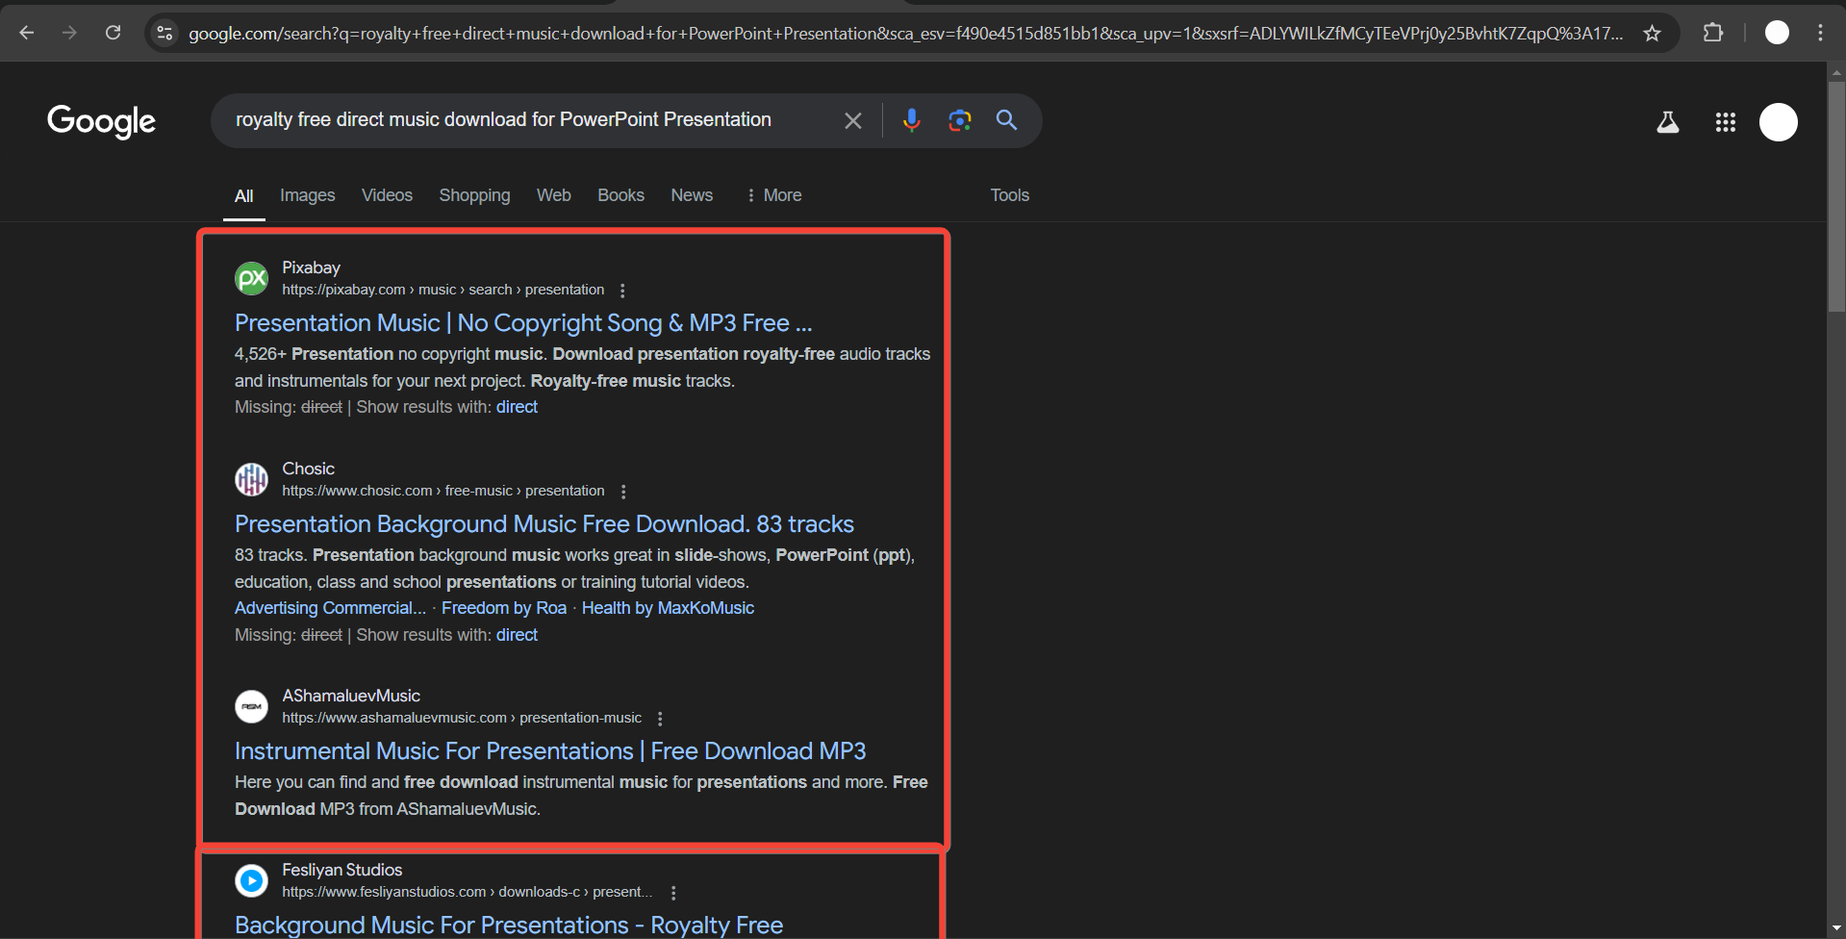Expand the More search filters menu
Viewport: 1846px width, 939px height.
tap(773, 195)
